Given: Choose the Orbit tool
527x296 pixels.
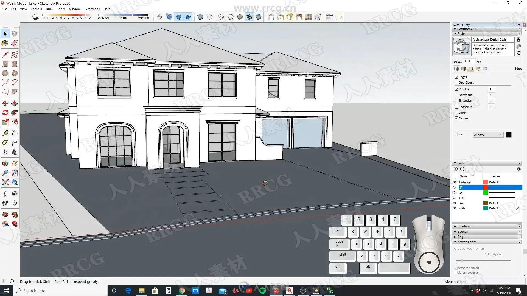Looking at the screenshot, I should point(5,164).
